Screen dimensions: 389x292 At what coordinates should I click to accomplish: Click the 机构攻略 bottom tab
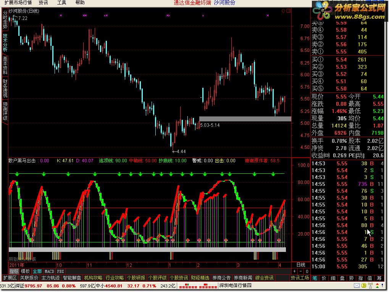tap(93, 278)
